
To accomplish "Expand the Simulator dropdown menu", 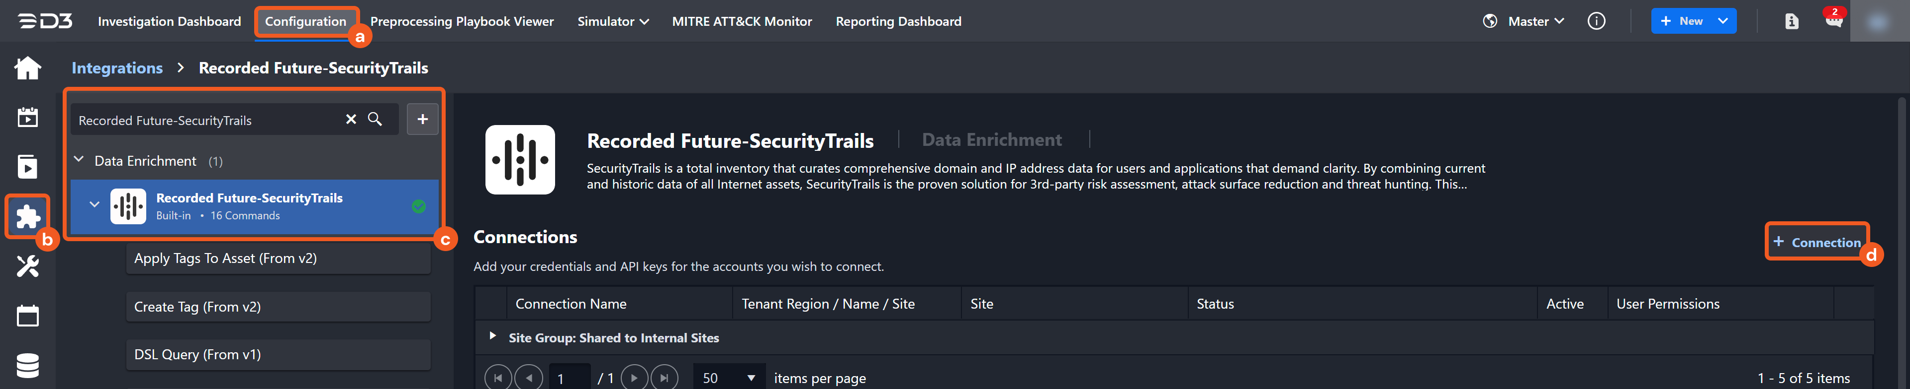I will click(612, 21).
